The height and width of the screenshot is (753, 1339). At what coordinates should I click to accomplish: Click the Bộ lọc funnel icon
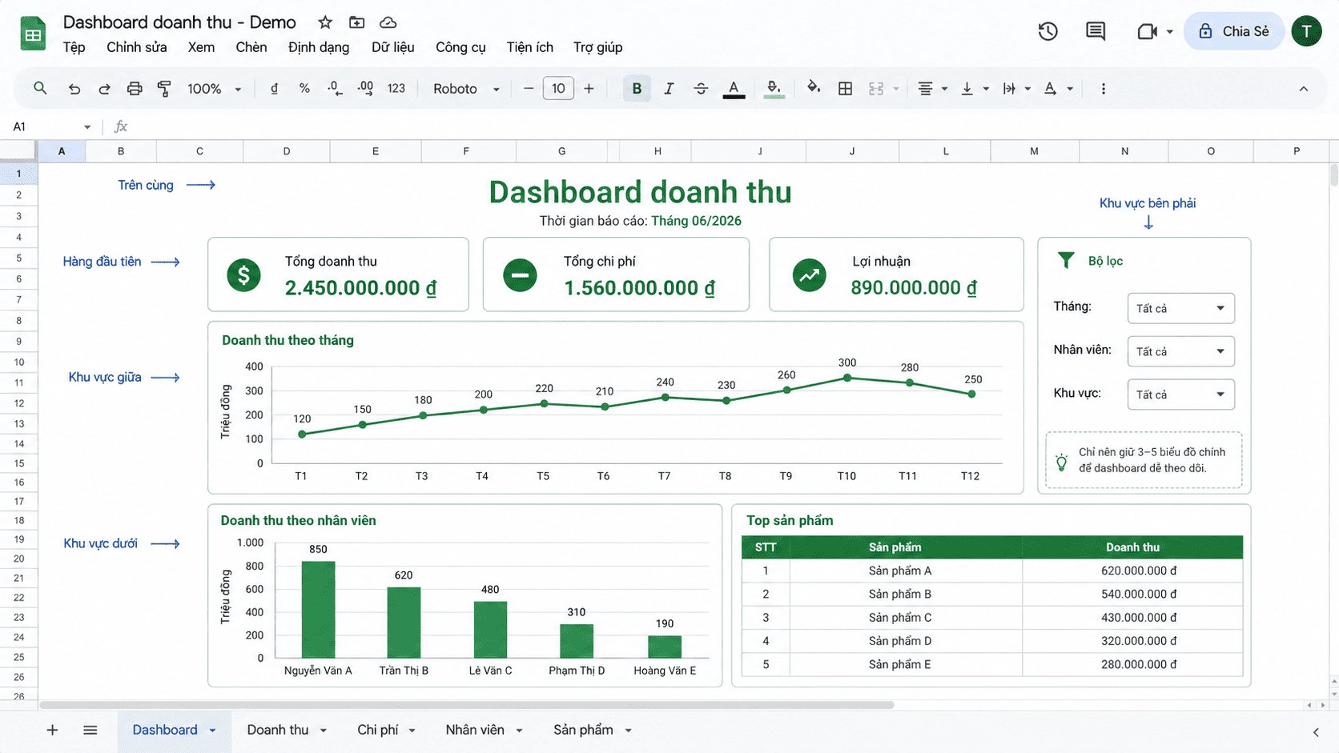pos(1066,260)
